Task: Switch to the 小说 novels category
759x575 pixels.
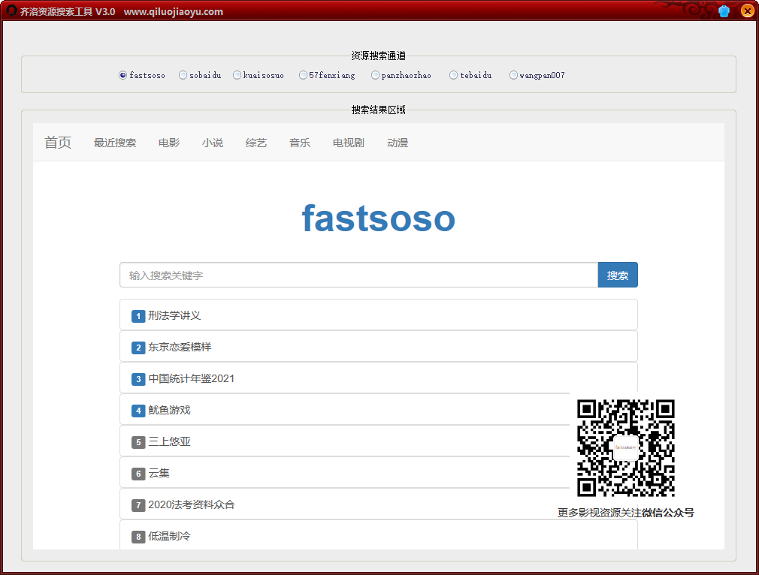Action: coord(213,143)
